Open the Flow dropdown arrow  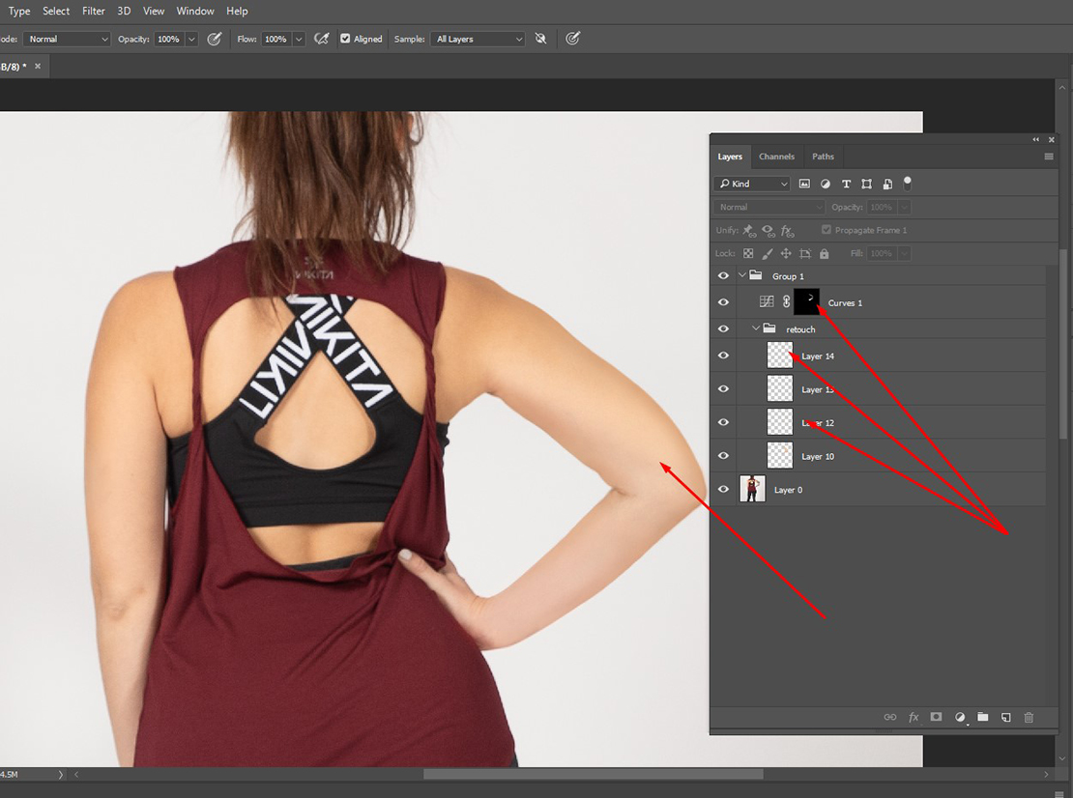point(299,39)
